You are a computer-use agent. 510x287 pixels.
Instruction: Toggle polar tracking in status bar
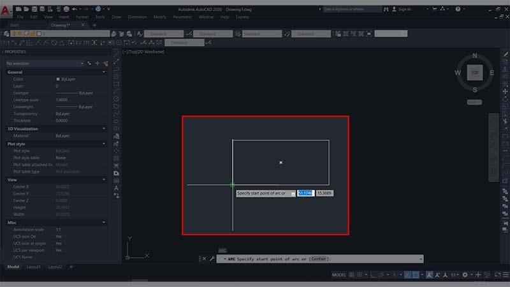[381, 275]
